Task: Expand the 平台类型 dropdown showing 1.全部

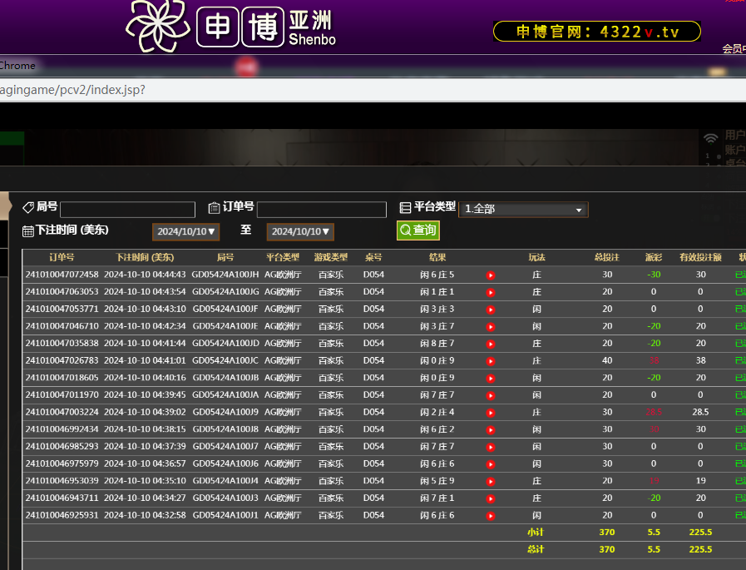Action: 523,210
